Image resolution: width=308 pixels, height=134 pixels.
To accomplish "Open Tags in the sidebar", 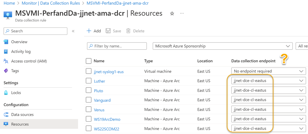I will pyautogui.click(x=15, y=71).
